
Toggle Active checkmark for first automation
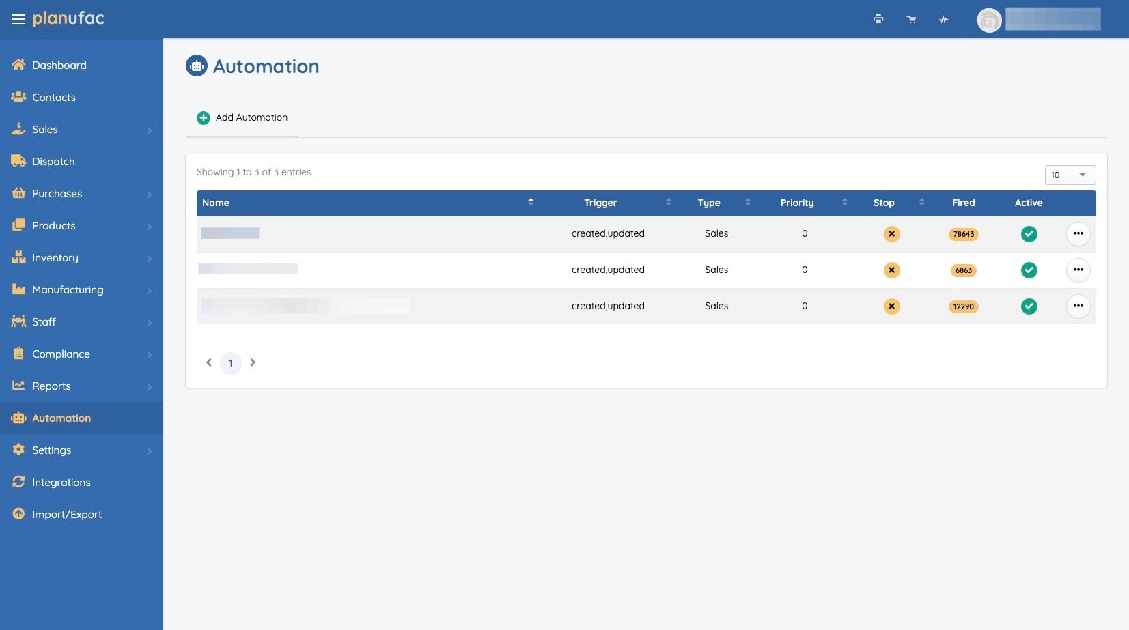1029,234
